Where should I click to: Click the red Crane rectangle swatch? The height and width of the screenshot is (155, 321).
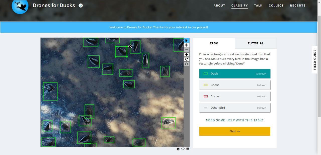206,96
